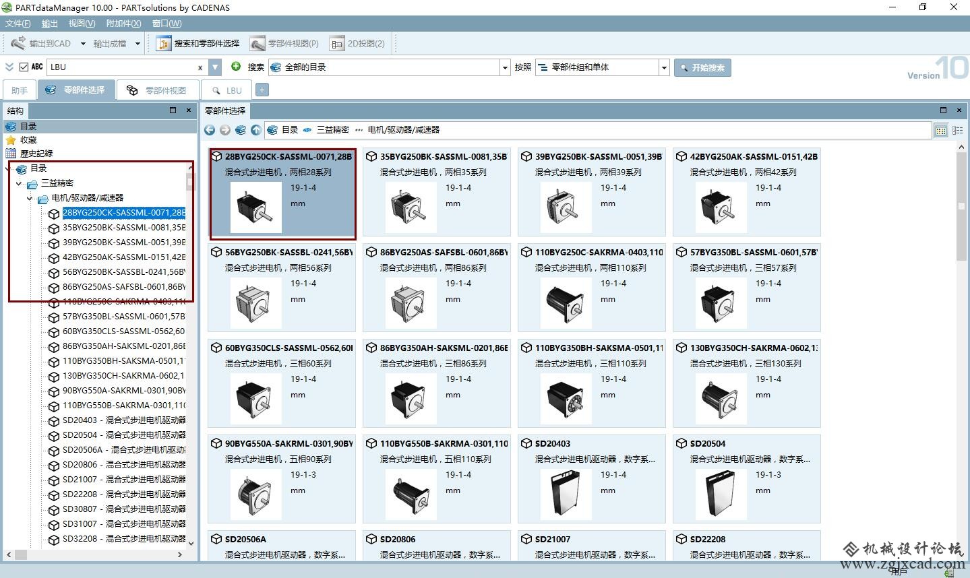Switch to detail list view icon
Screen dimensions: 970x578
(x=957, y=130)
